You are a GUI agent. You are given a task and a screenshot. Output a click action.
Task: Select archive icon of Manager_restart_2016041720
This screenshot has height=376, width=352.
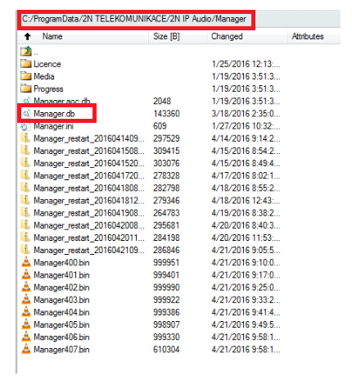click(25, 175)
